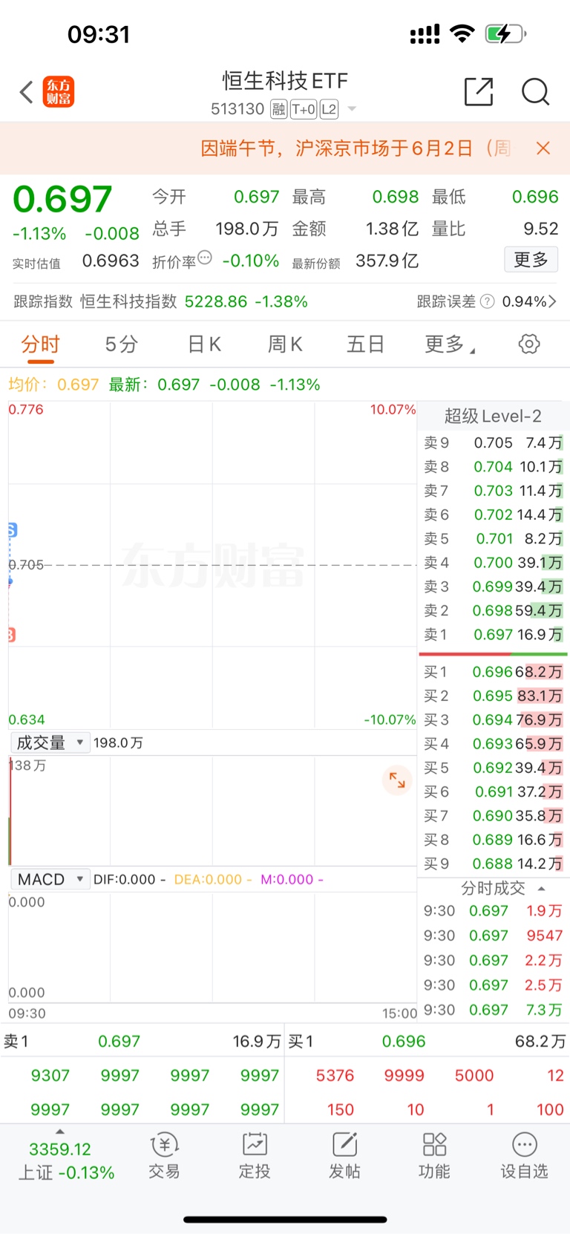Collapse the 分时成交 list arrow
The image size is (570, 1234).
click(x=541, y=889)
